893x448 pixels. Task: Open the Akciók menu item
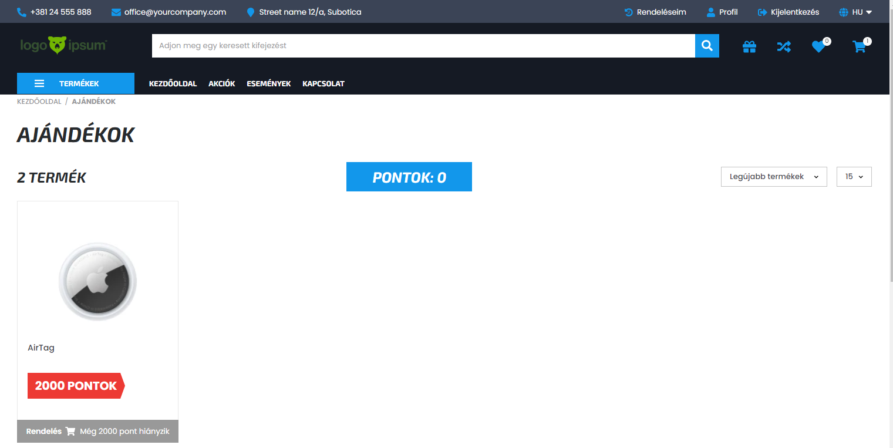pyautogui.click(x=221, y=84)
